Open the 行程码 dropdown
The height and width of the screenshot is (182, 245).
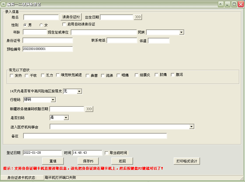pos(53,100)
